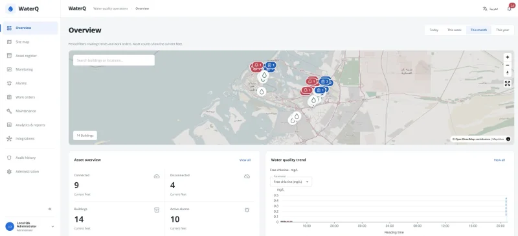Click the Buildings card archive icon
The height and width of the screenshot is (236, 518).
pyautogui.click(x=157, y=210)
